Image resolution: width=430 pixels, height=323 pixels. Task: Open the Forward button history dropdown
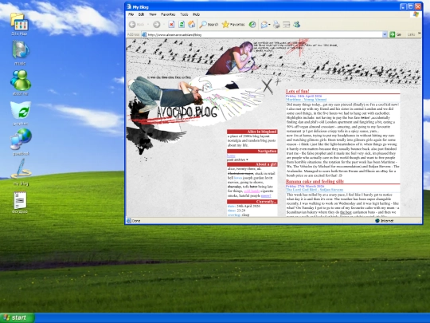[163, 25]
